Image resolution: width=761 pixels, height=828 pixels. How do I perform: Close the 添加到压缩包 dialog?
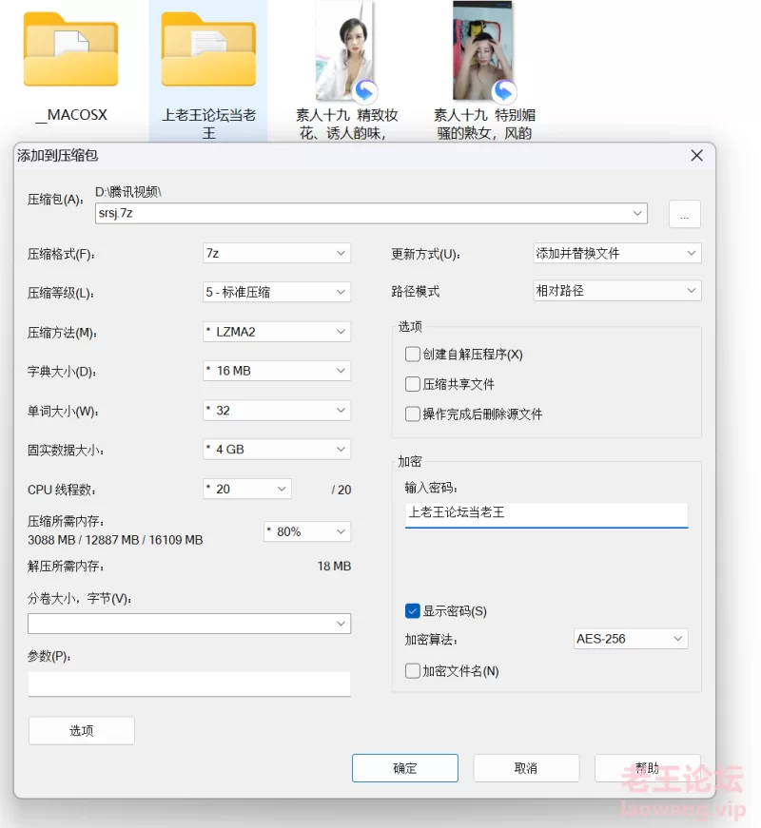pyautogui.click(x=697, y=156)
